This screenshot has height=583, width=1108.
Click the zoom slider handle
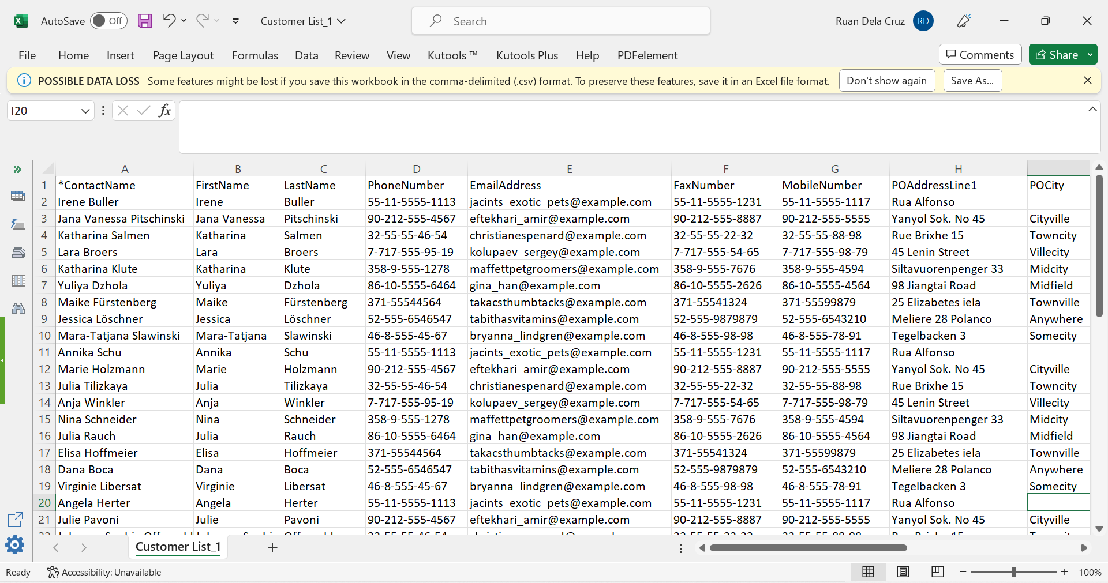point(1014,571)
